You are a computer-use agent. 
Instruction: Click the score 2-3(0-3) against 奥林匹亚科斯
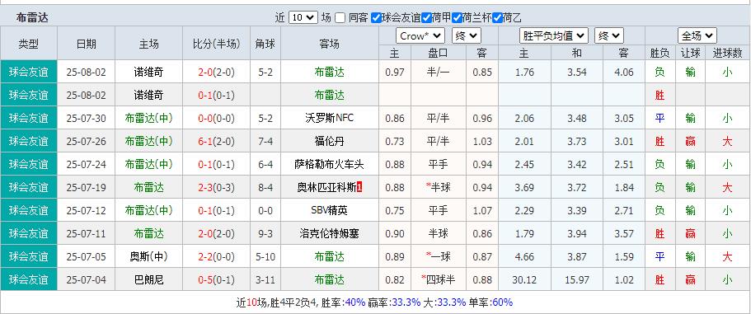tap(217, 187)
